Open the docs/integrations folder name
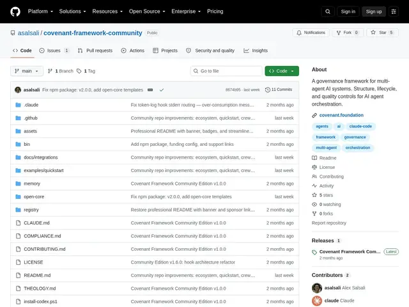 tap(41, 157)
